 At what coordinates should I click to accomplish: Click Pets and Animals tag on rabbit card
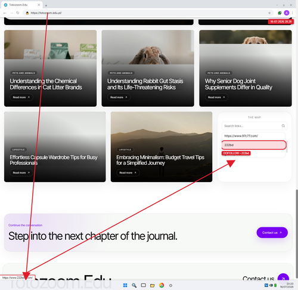121,73
